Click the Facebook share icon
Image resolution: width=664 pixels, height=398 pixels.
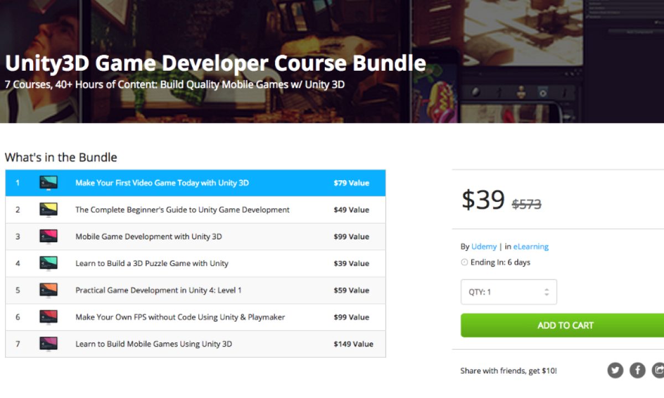point(637,370)
